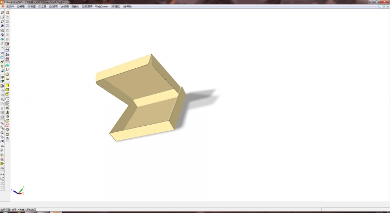The height and width of the screenshot is (213, 390).
Task: Click the red wireframe box icon
Action: 7,125
